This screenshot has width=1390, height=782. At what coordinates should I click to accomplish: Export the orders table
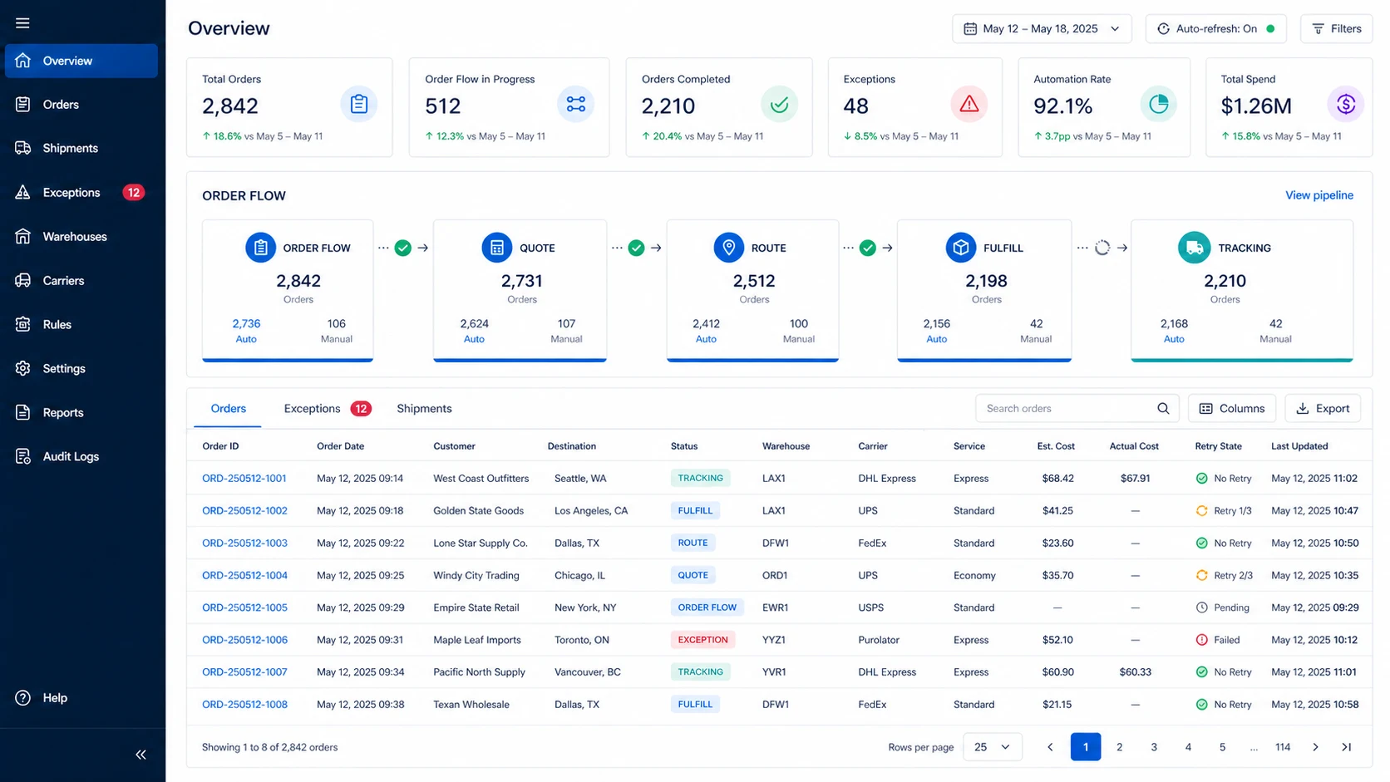click(x=1323, y=409)
